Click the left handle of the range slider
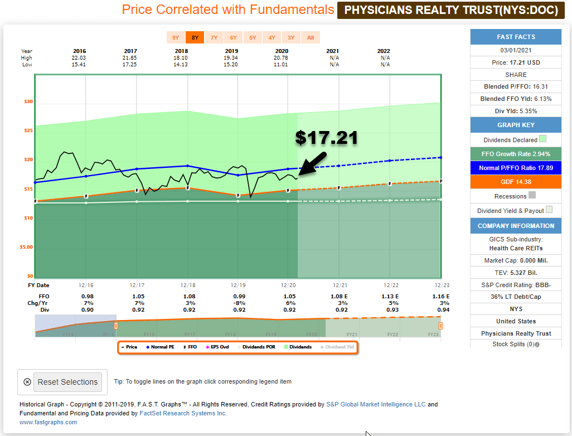 pyautogui.click(x=116, y=326)
